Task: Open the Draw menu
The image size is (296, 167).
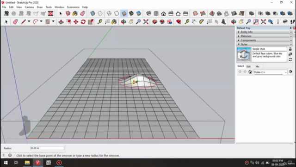Action: (x=40, y=7)
